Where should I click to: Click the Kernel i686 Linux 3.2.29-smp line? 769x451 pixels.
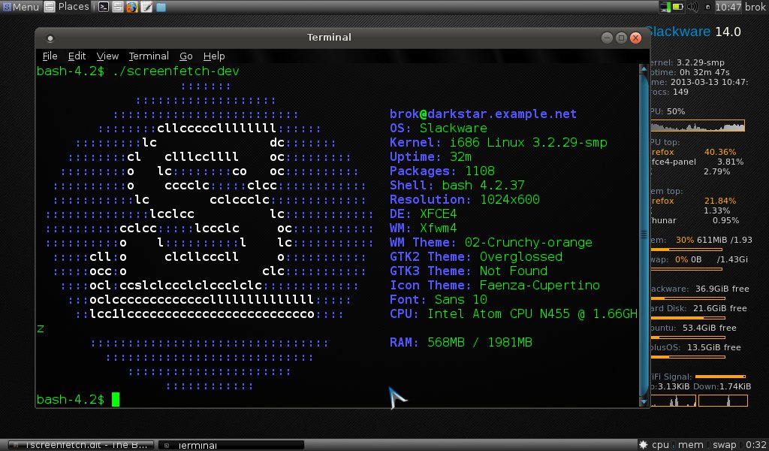[x=499, y=142]
